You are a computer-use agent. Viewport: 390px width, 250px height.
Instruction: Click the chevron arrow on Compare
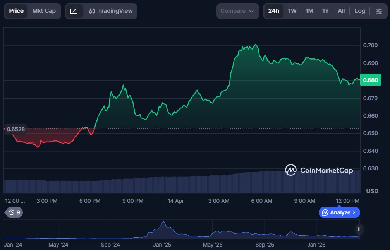(251, 11)
